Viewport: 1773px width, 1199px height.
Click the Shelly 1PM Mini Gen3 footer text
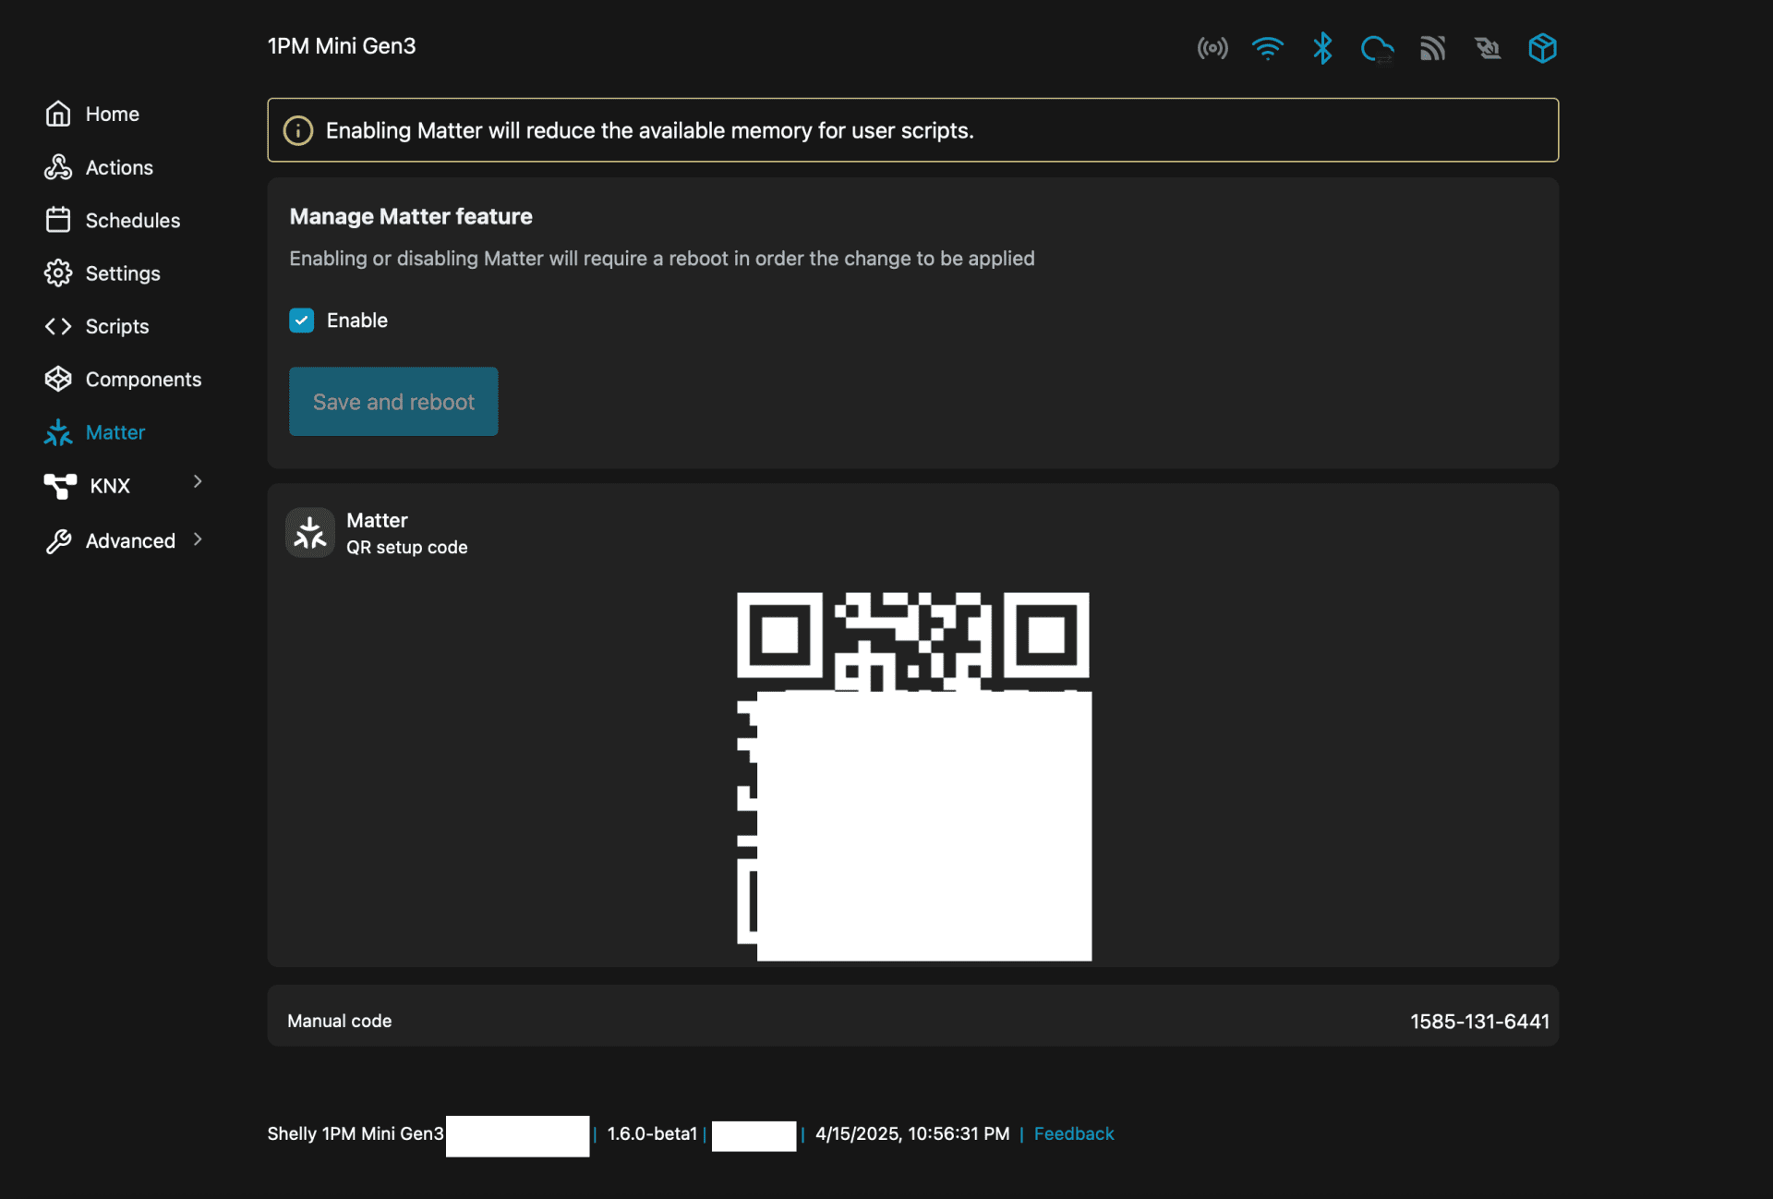[x=356, y=1133]
